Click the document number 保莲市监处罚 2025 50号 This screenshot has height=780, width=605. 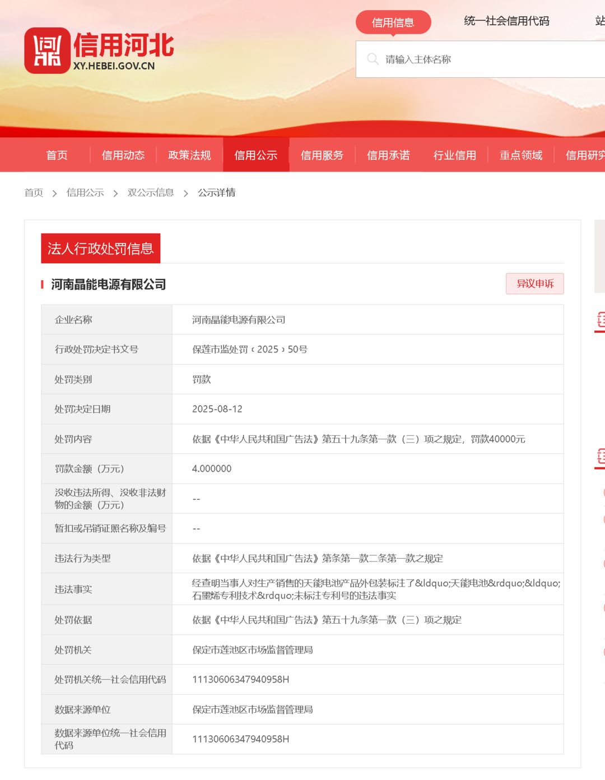[x=250, y=350]
